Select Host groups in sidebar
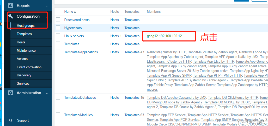This screenshot has height=126, width=268. click(26, 26)
